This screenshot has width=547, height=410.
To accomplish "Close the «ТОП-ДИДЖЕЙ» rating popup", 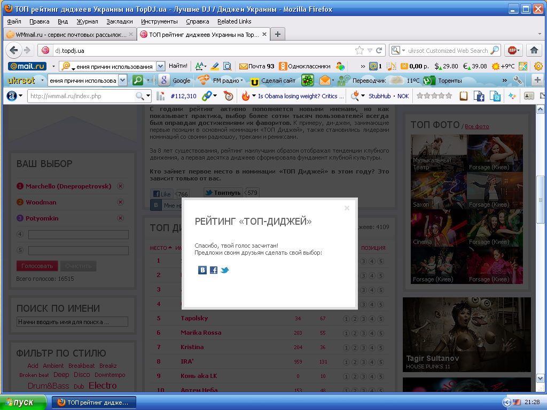I will 347,208.
